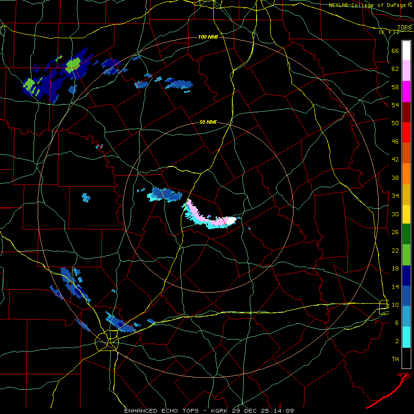Select the navy blue legend swatch
The image size is (414, 414).
pyautogui.click(x=406, y=276)
